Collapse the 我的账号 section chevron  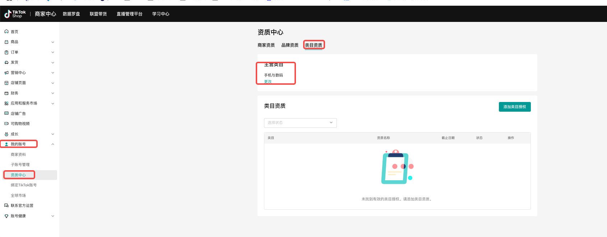coord(53,144)
